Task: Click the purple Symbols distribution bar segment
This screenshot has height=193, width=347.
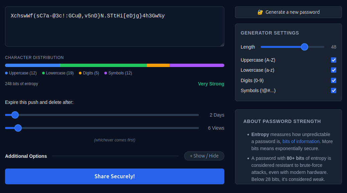Action: [197, 65]
